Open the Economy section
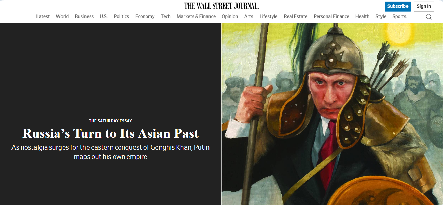 click(x=145, y=16)
